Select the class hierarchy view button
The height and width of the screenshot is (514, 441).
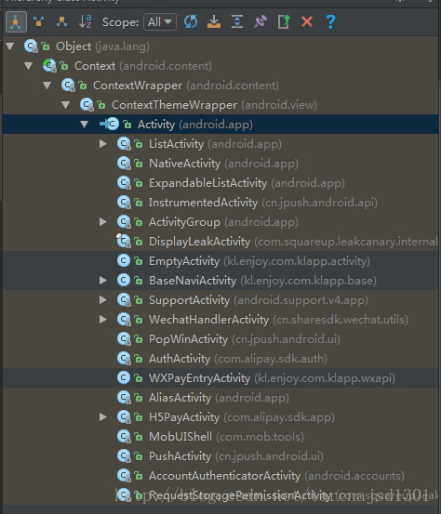pyautogui.click(x=16, y=22)
